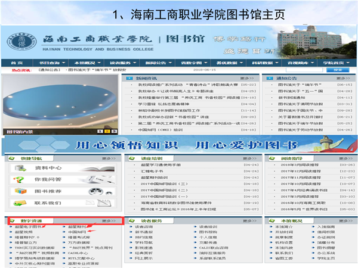Open the 维普考试库 resource link

point(79,237)
